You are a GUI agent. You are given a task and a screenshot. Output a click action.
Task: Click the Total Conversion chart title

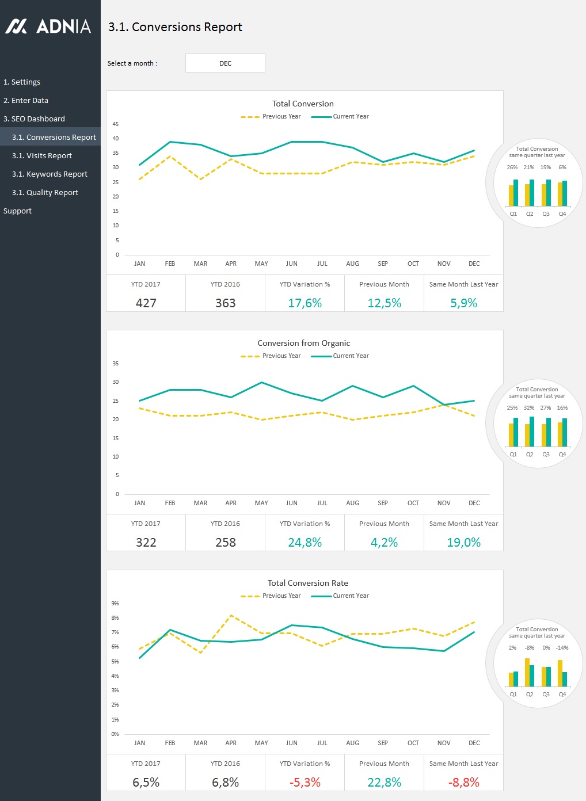(303, 104)
